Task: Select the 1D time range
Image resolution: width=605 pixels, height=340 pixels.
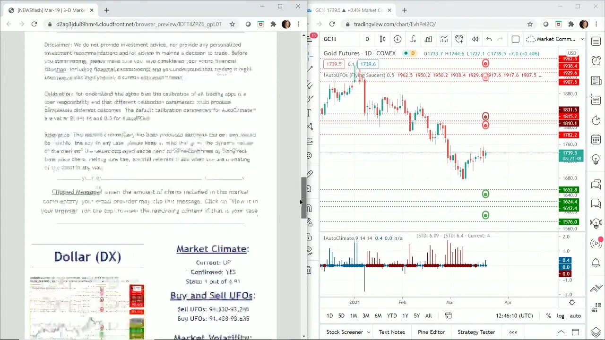Action: 329,315
